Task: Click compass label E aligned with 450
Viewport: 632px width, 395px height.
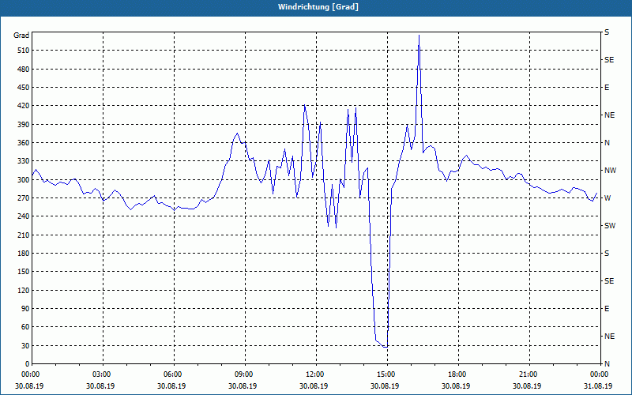Action: (607, 88)
